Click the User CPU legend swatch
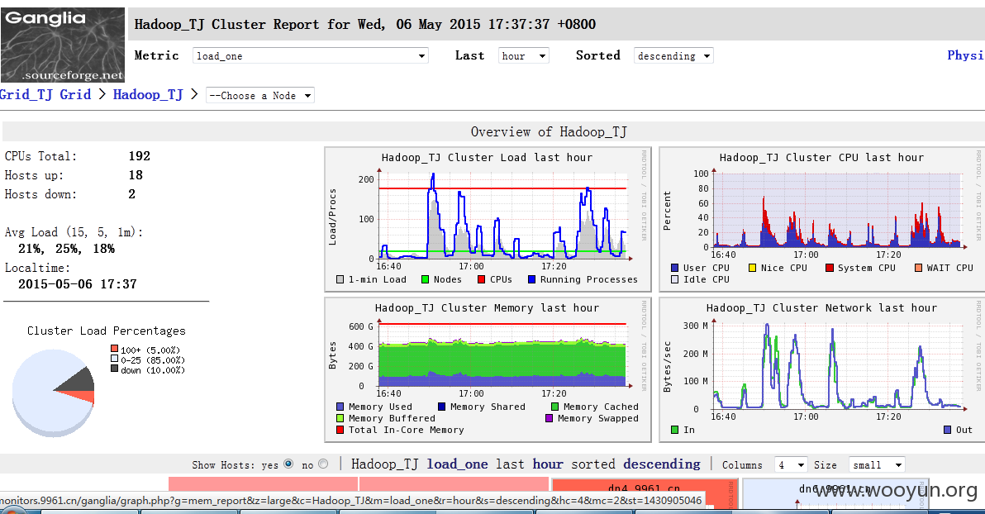This screenshot has height=514, width=985. 674,268
